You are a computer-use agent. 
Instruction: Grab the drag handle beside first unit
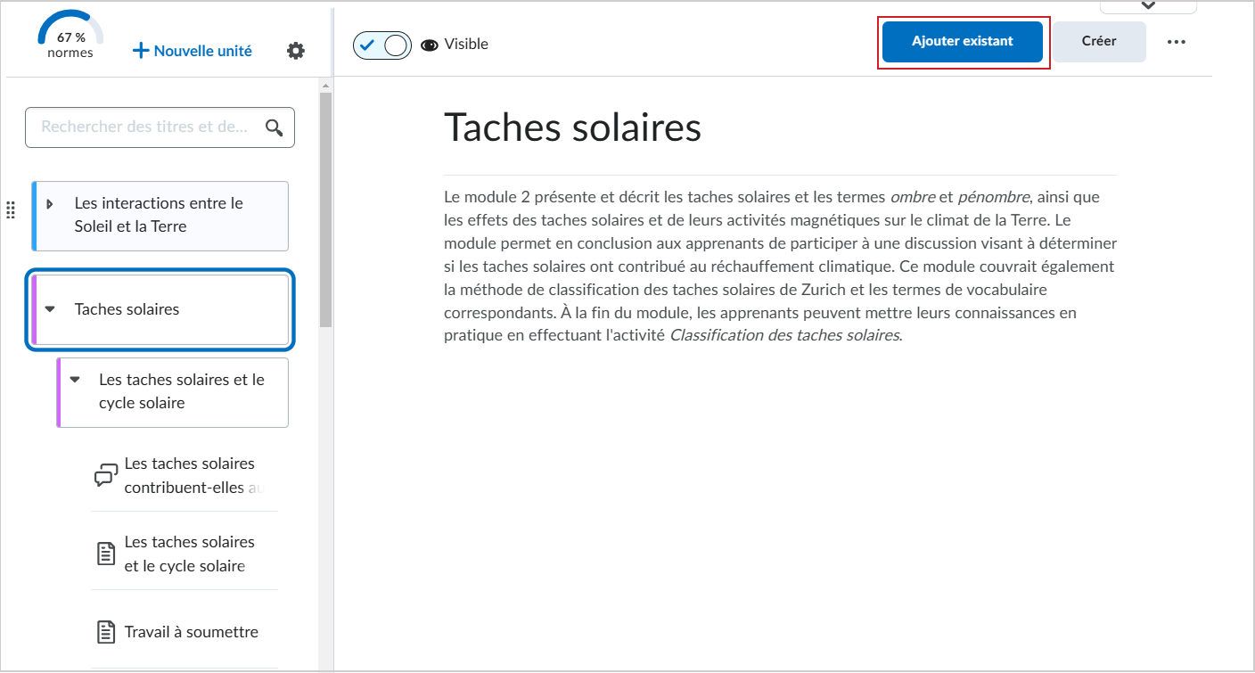pyautogui.click(x=11, y=210)
